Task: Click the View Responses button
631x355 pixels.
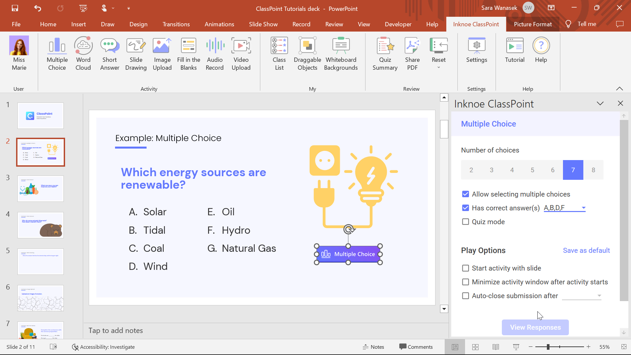Action: pyautogui.click(x=535, y=327)
